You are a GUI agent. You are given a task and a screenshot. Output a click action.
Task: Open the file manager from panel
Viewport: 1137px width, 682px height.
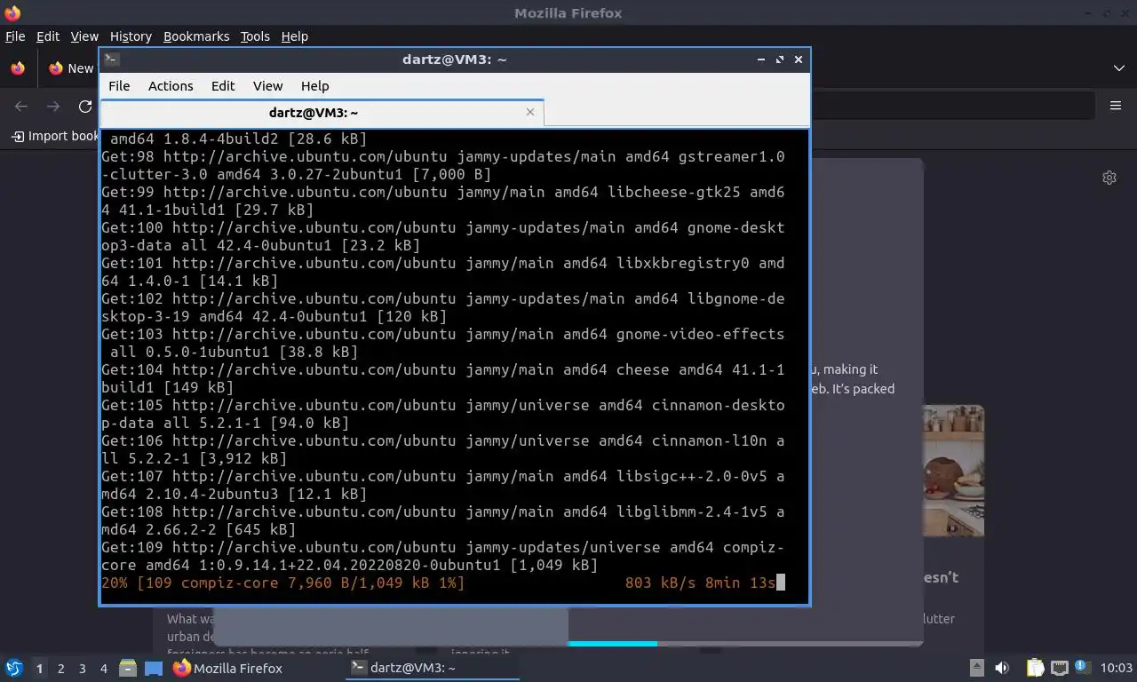pos(128,668)
